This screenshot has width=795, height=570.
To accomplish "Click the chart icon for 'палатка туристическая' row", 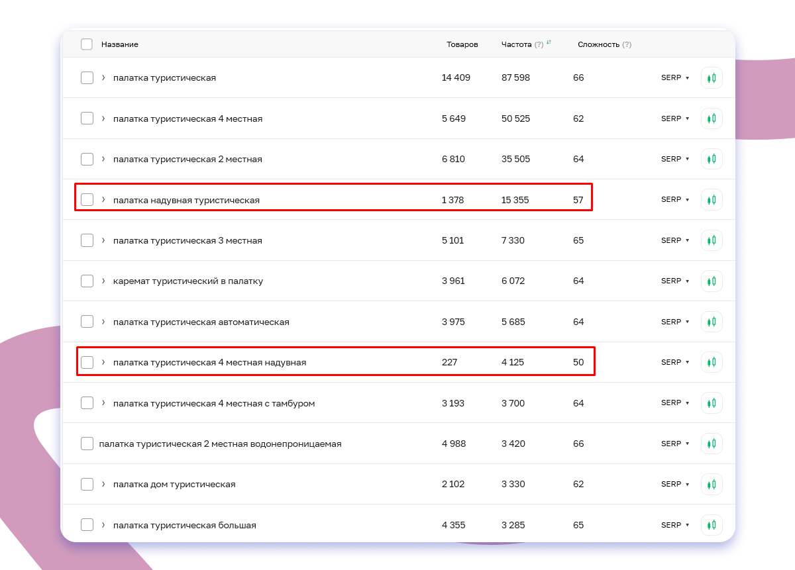I will pos(712,78).
